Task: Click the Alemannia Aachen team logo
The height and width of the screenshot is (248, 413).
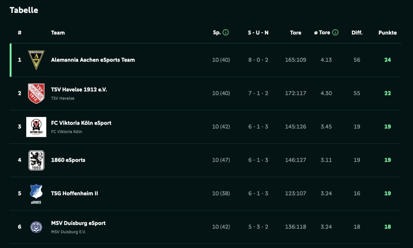Action: pyautogui.click(x=36, y=60)
